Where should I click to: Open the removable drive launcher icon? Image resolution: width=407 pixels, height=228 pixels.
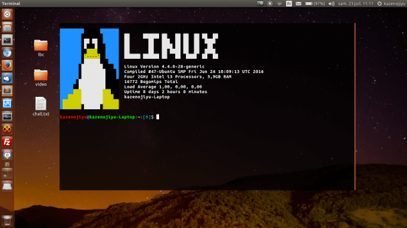tap(7, 186)
